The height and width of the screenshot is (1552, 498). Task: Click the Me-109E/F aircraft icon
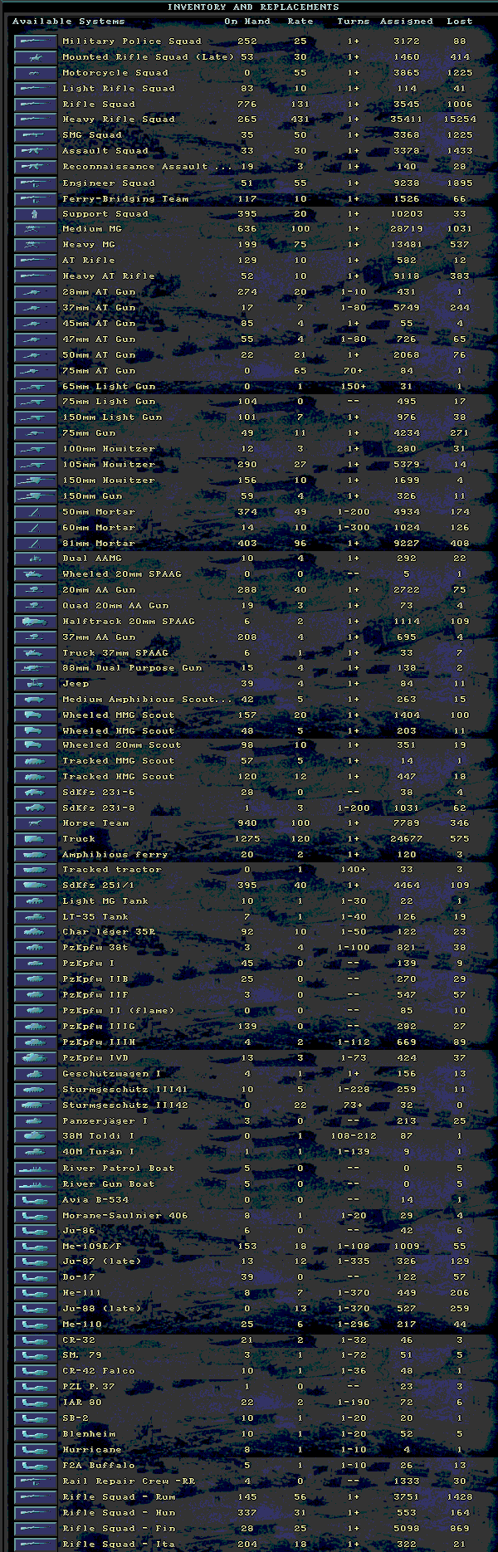36,1247
